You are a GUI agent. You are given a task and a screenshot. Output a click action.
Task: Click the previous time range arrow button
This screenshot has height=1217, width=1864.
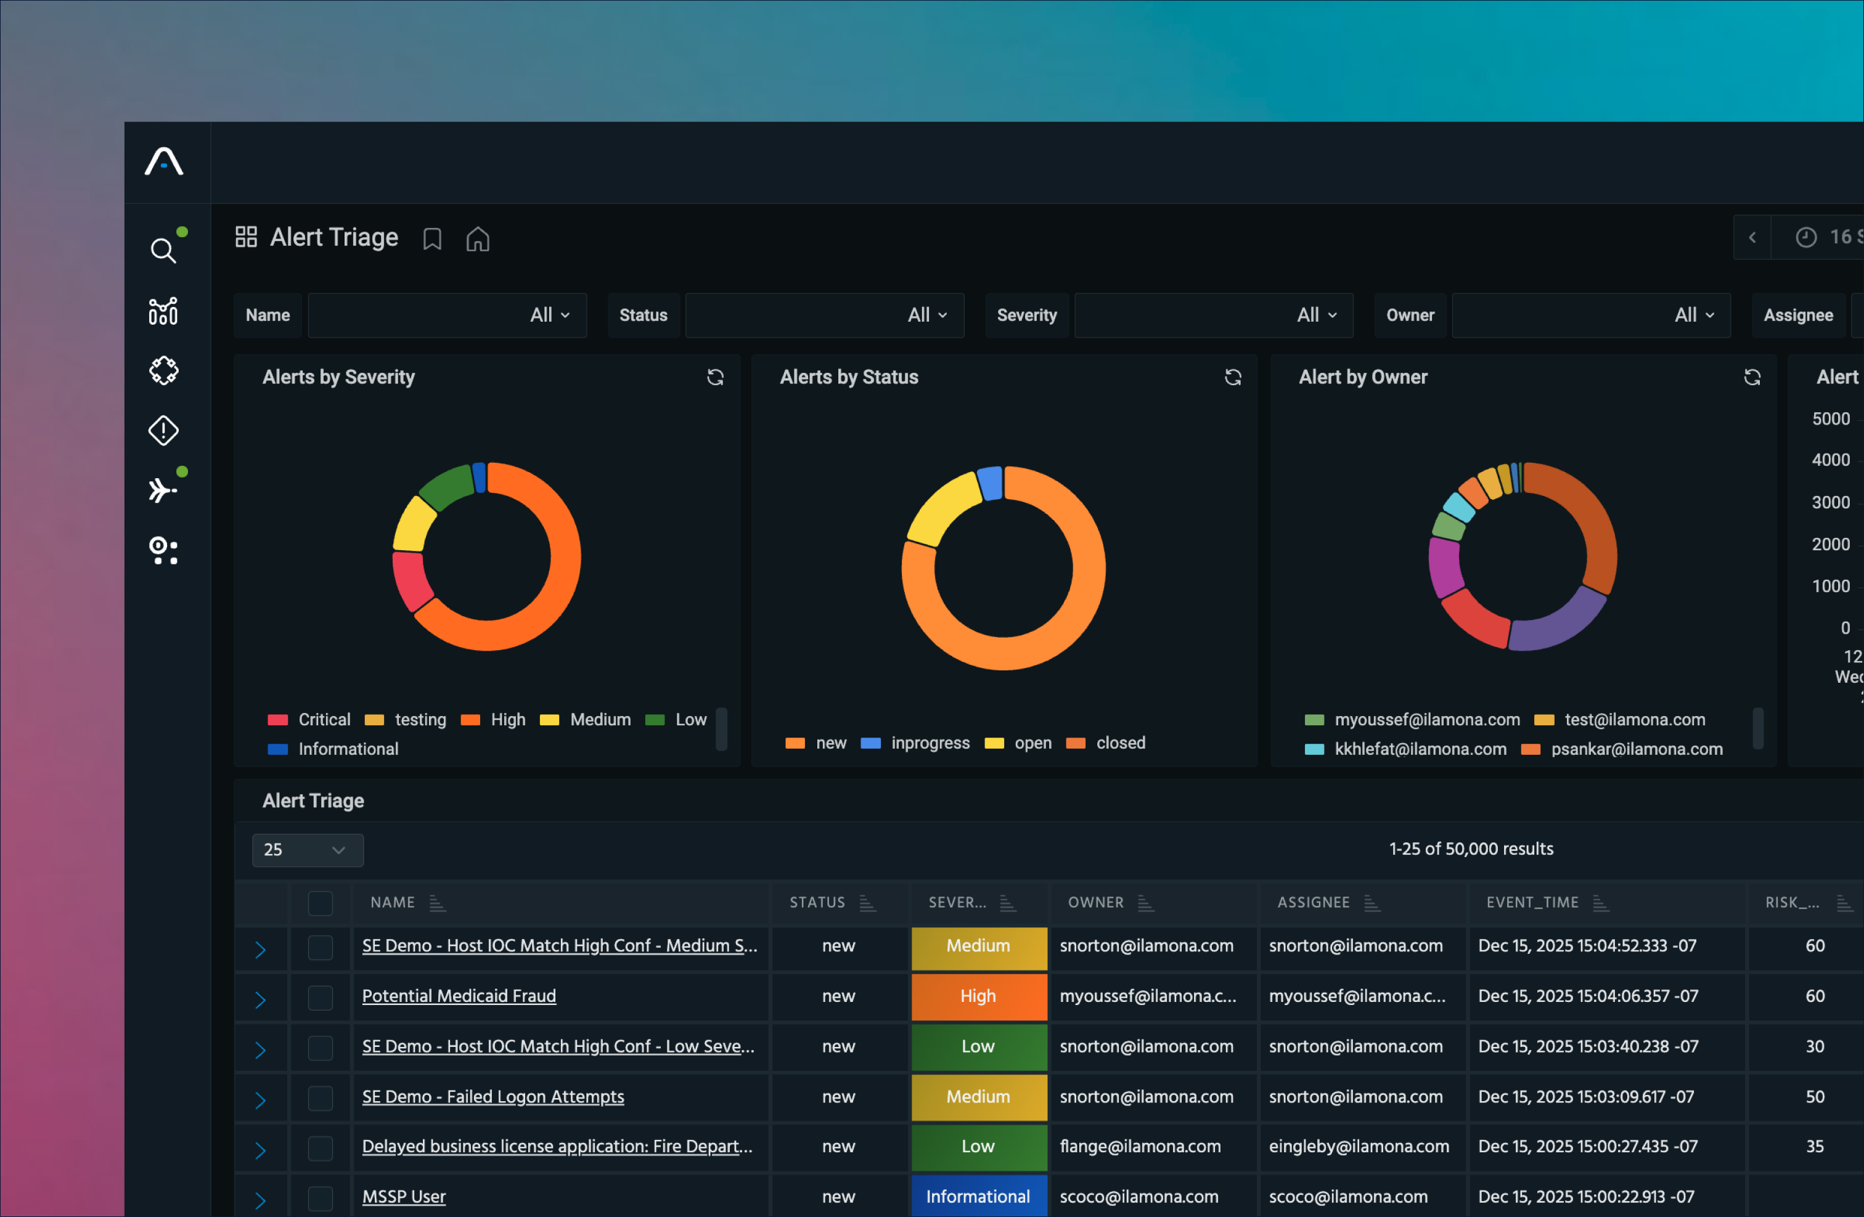pos(1752,237)
